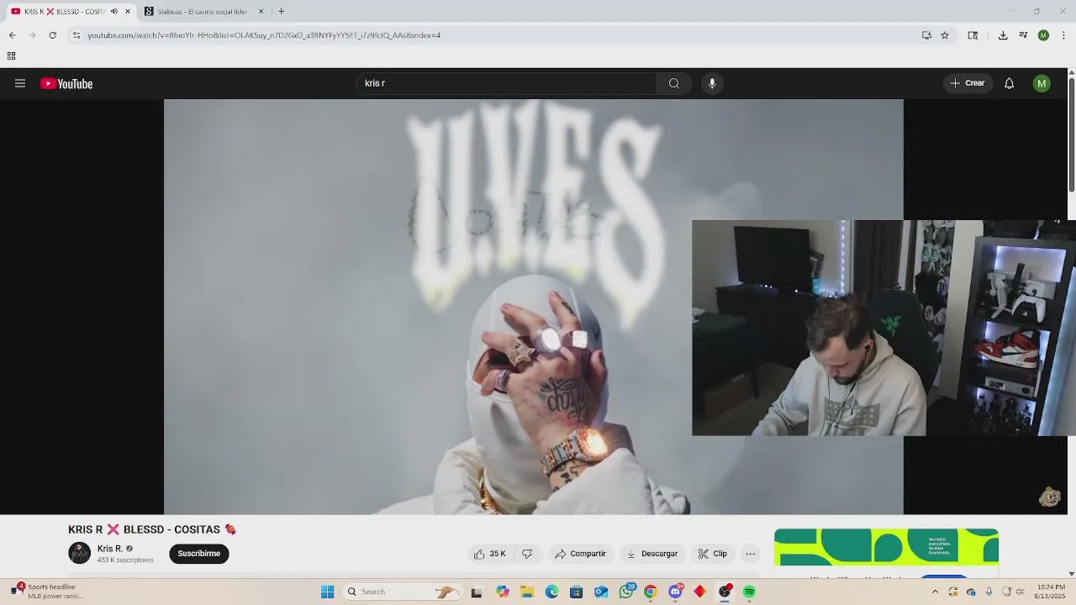Open the Chrome profile M avatar
Screen dimensions: 1076x605
[1043, 35]
